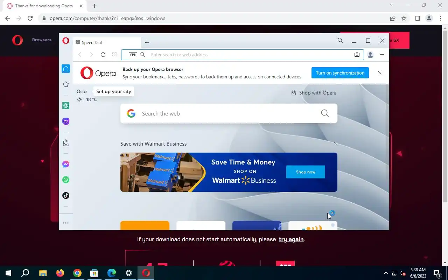Screen dimensions: 448x280
Task: Open the notification center icon
Action: [437, 273]
